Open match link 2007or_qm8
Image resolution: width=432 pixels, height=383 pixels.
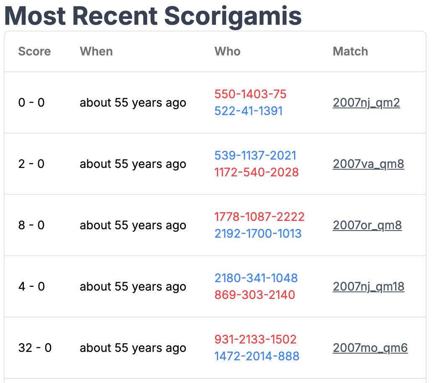tap(367, 226)
